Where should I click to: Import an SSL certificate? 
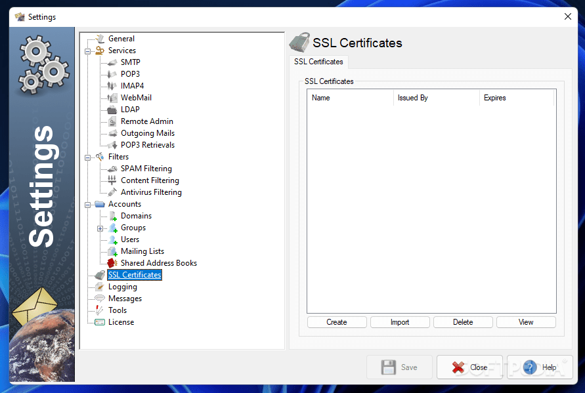(399, 321)
